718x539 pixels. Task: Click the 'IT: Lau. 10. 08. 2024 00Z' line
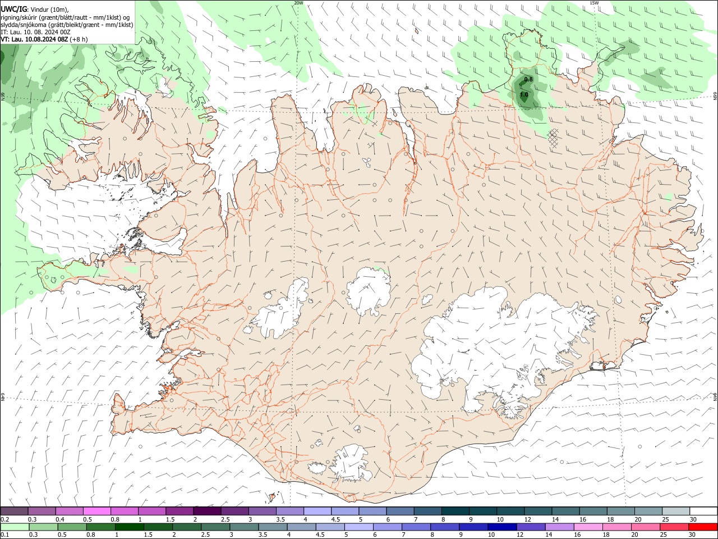(x=35, y=32)
